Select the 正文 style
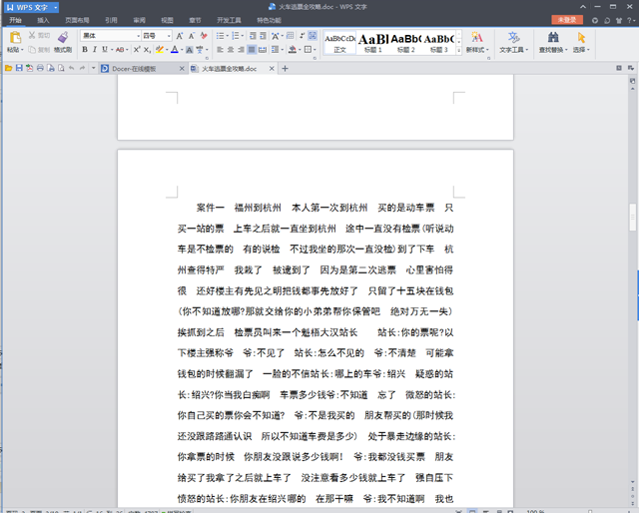The height and width of the screenshot is (513, 639). 339,43
